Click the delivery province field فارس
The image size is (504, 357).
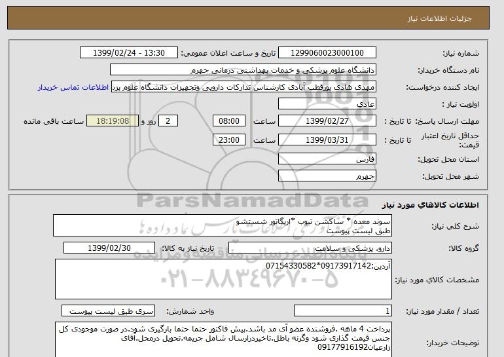click(327, 159)
